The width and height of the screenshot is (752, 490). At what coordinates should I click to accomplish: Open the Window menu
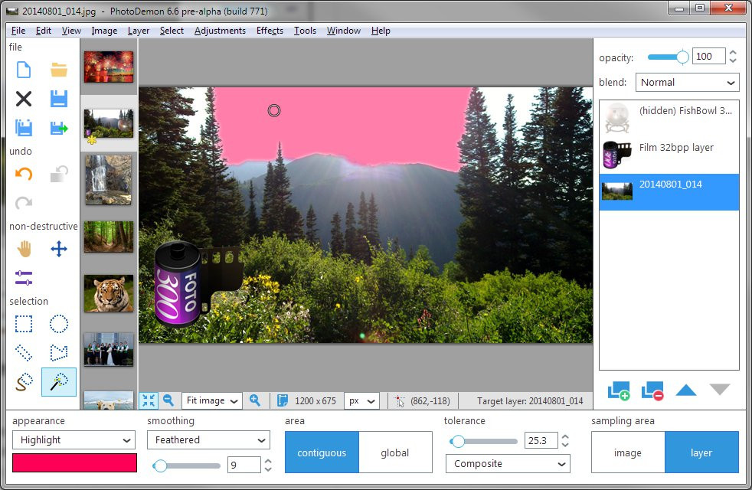coord(343,30)
